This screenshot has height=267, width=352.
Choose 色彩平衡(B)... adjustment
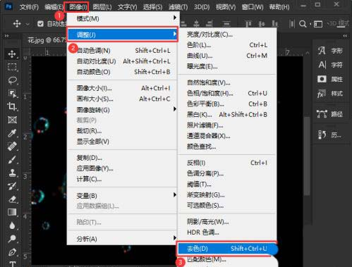tap(227, 104)
